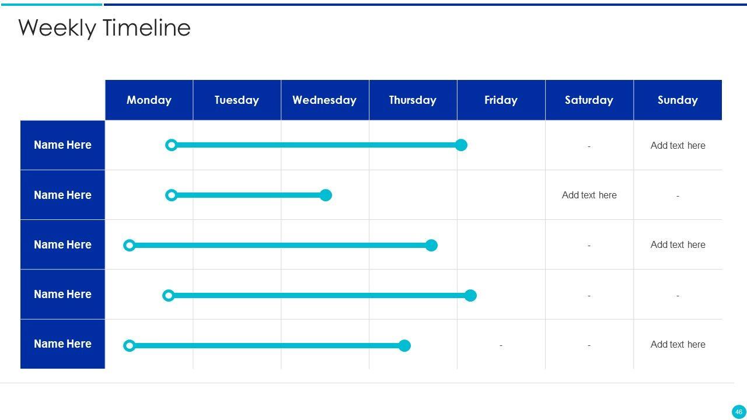Select the first row's Name Here label
Screen dimensions: 747x420
(x=62, y=145)
